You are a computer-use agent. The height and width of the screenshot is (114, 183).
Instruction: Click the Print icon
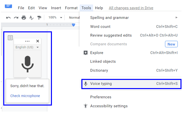[x=24, y=18]
